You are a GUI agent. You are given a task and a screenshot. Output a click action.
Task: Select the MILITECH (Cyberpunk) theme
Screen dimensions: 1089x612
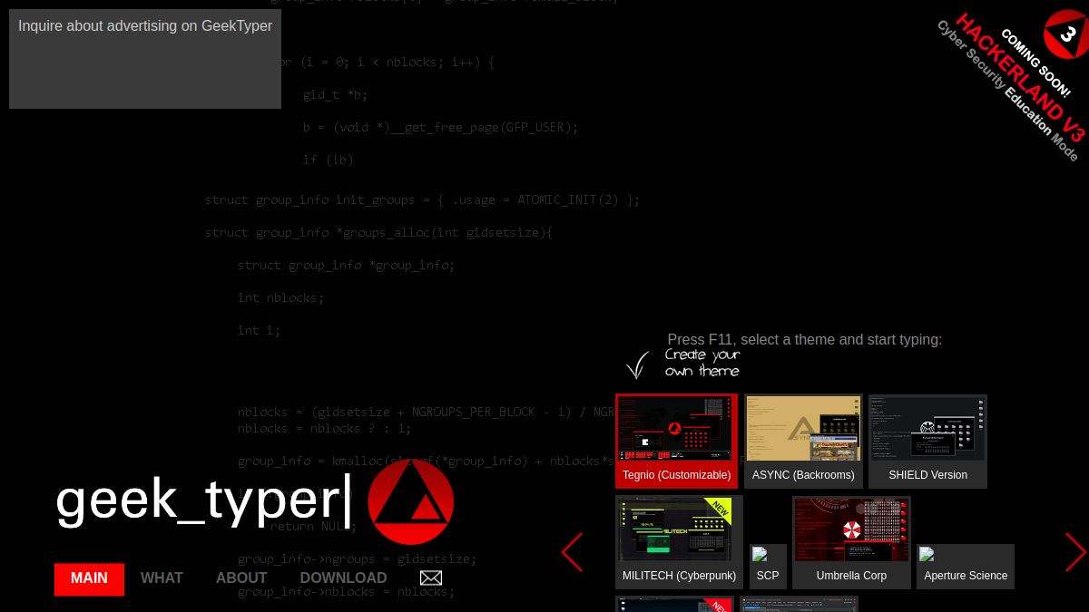click(679, 542)
